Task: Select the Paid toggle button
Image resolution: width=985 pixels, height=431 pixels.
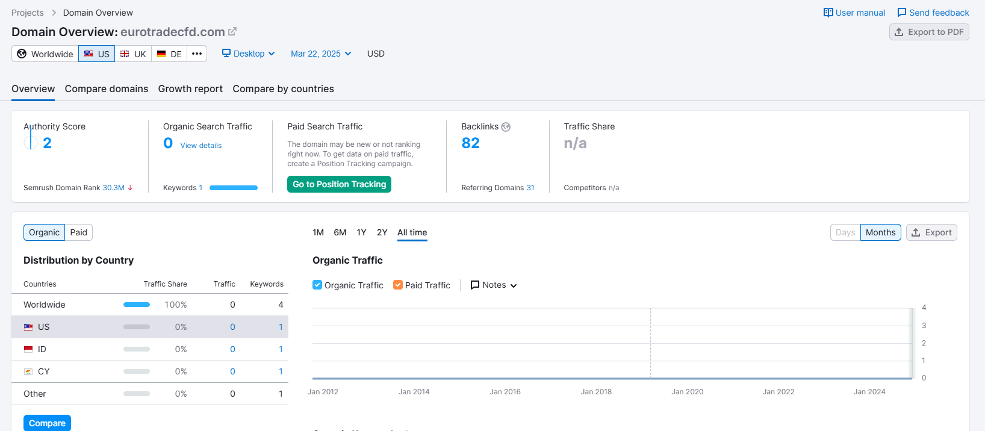Action: [x=79, y=232]
